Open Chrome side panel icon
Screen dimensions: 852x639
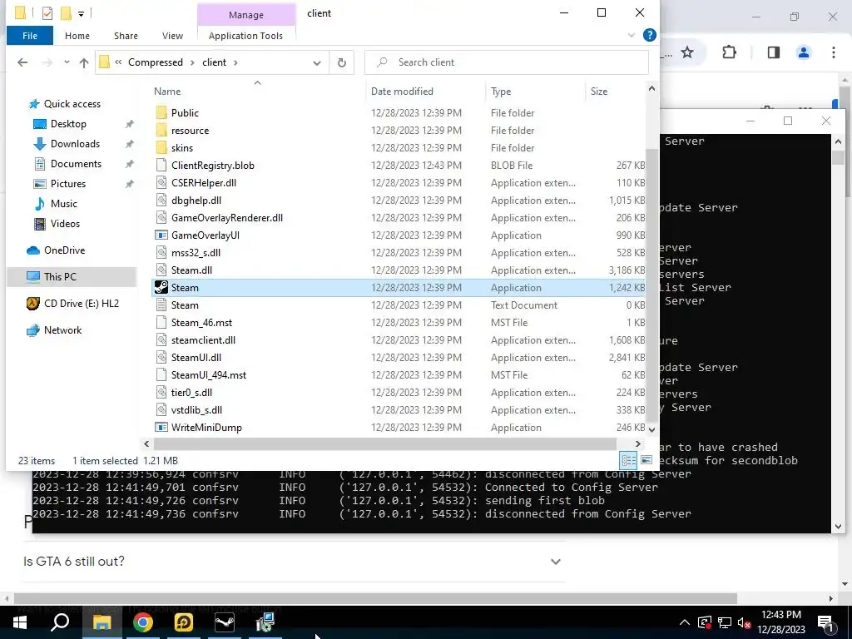click(774, 52)
